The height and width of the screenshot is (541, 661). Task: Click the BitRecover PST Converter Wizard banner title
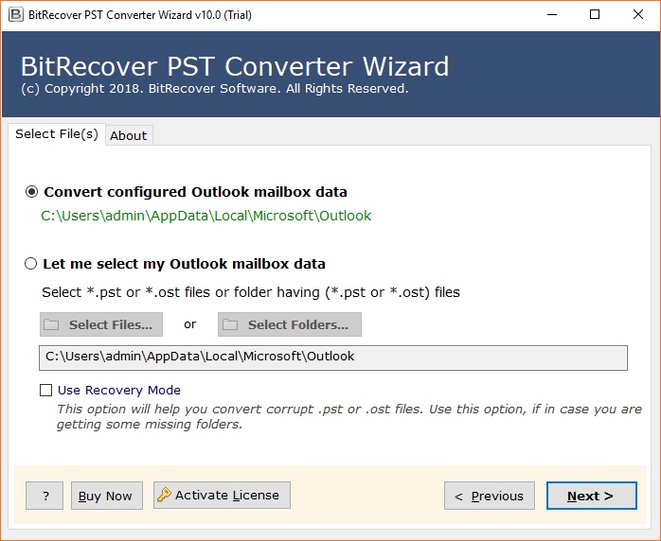[x=235, y=67]
